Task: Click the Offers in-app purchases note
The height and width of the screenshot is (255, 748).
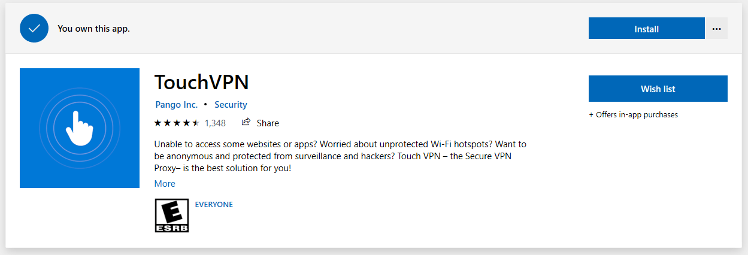Action: pyautogui.click(x=633, y=114)
